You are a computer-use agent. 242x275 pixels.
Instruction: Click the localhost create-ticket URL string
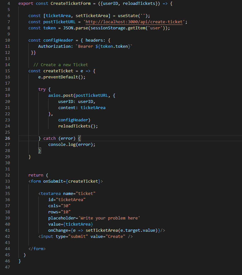click(134, 22)
